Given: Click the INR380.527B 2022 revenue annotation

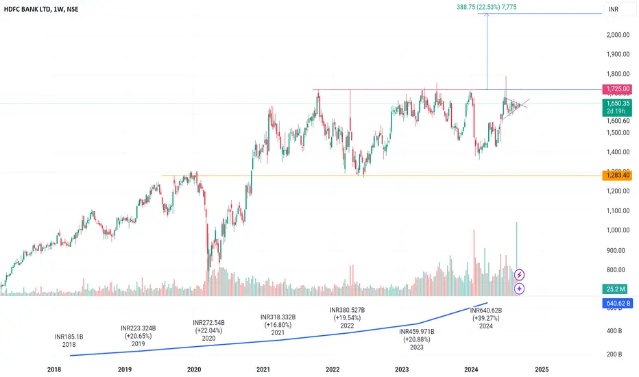Looking at the screenshot, I should [347, 318].
